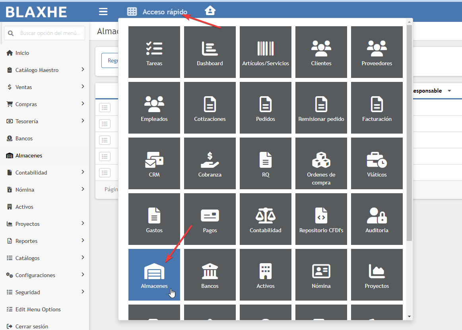Click in the Buscar opción del menú field

45,33
